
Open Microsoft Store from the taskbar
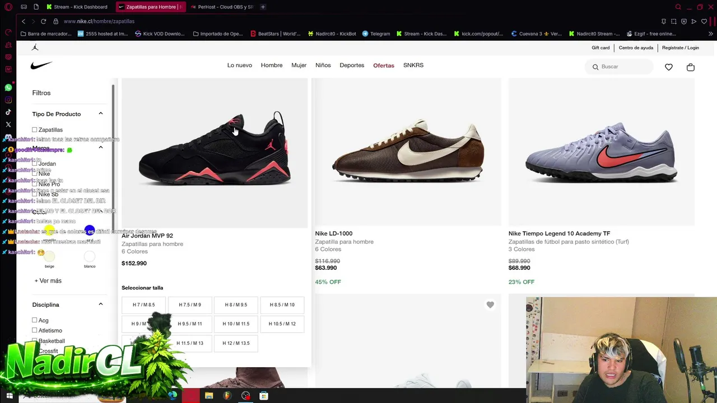[x=264, y=396]
